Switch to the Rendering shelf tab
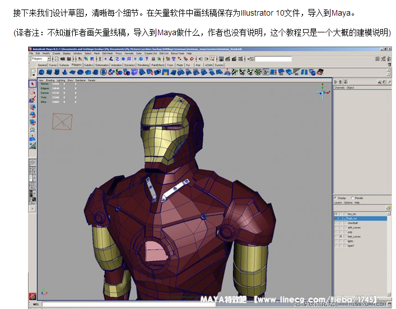The image size is (396, 309). [x=143, y=65]
